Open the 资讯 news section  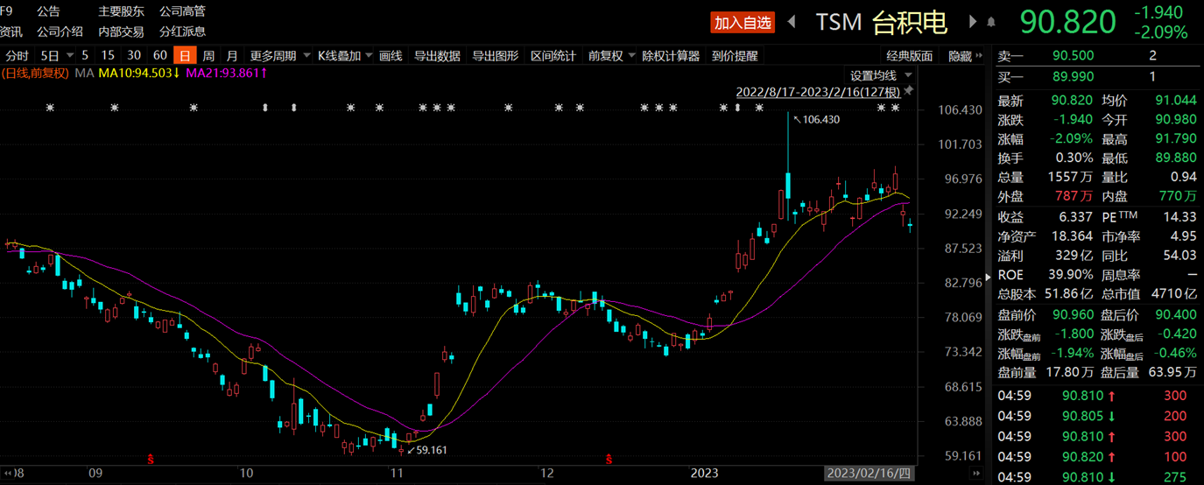tap(11, 32)
